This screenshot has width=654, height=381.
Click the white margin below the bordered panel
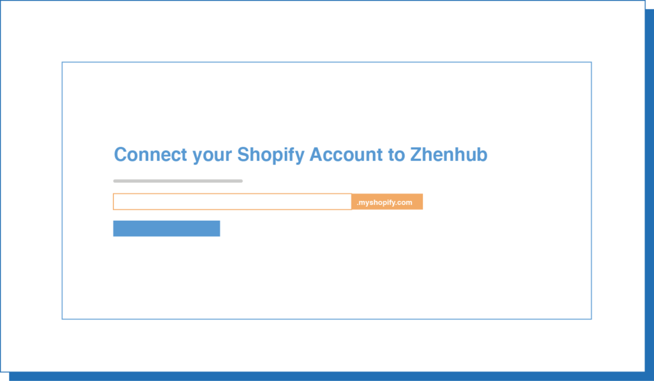click(323, 345)
